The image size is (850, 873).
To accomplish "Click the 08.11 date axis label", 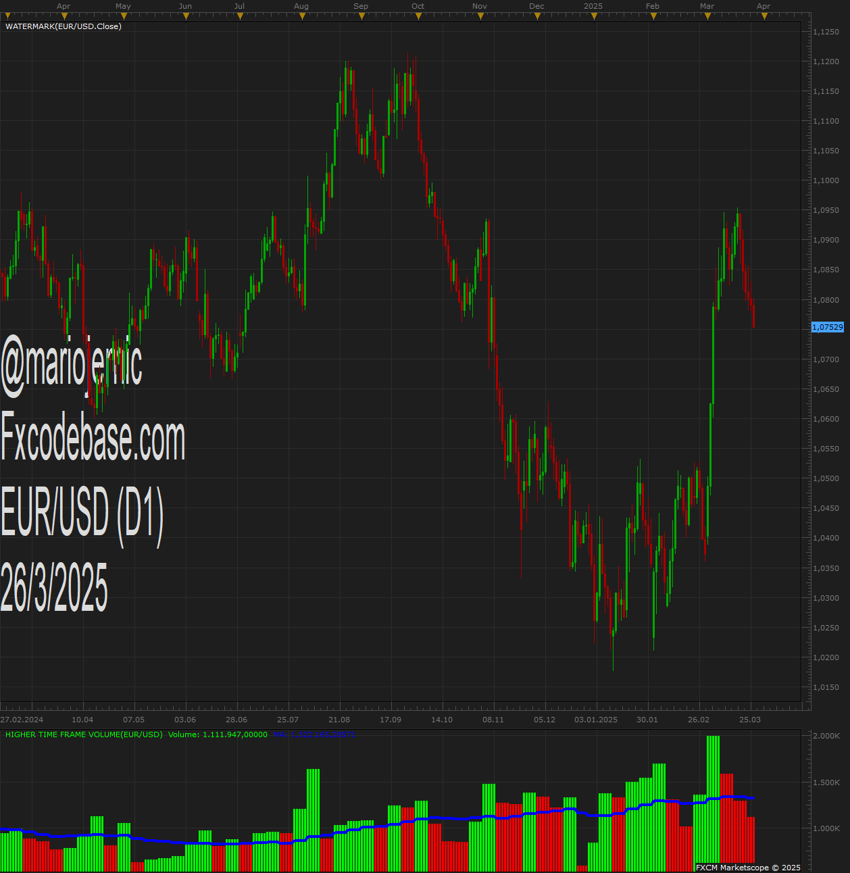I will (x=493, y=720).
